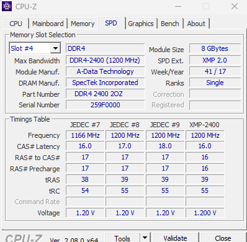Expand the Slot #4 dropdown arrow
Image resolution: width=247 pixels, height=242 pixels.
click(x=55, y=48)
